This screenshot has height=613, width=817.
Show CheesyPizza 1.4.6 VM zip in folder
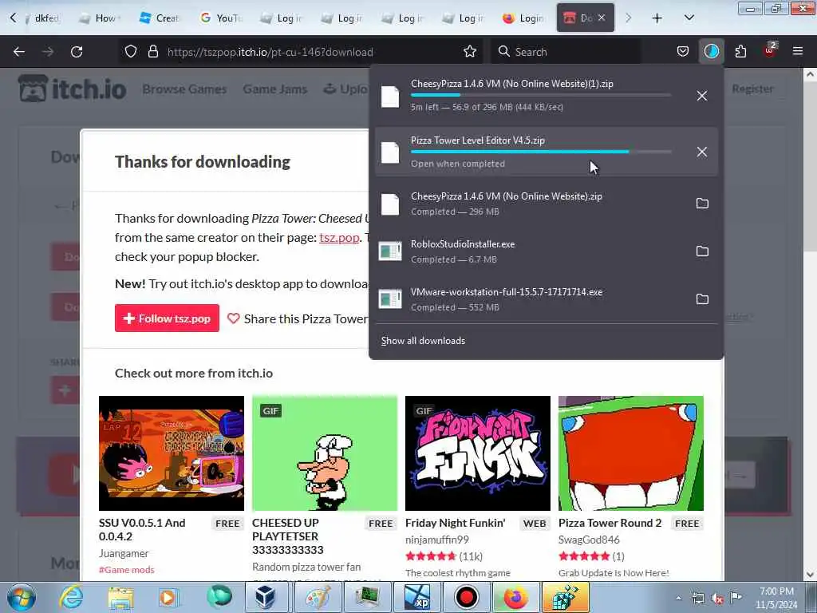(x=702, y=204)
